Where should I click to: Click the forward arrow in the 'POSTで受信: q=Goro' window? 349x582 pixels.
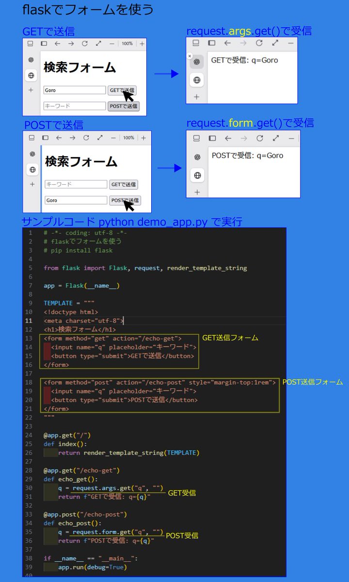point(244,138)
